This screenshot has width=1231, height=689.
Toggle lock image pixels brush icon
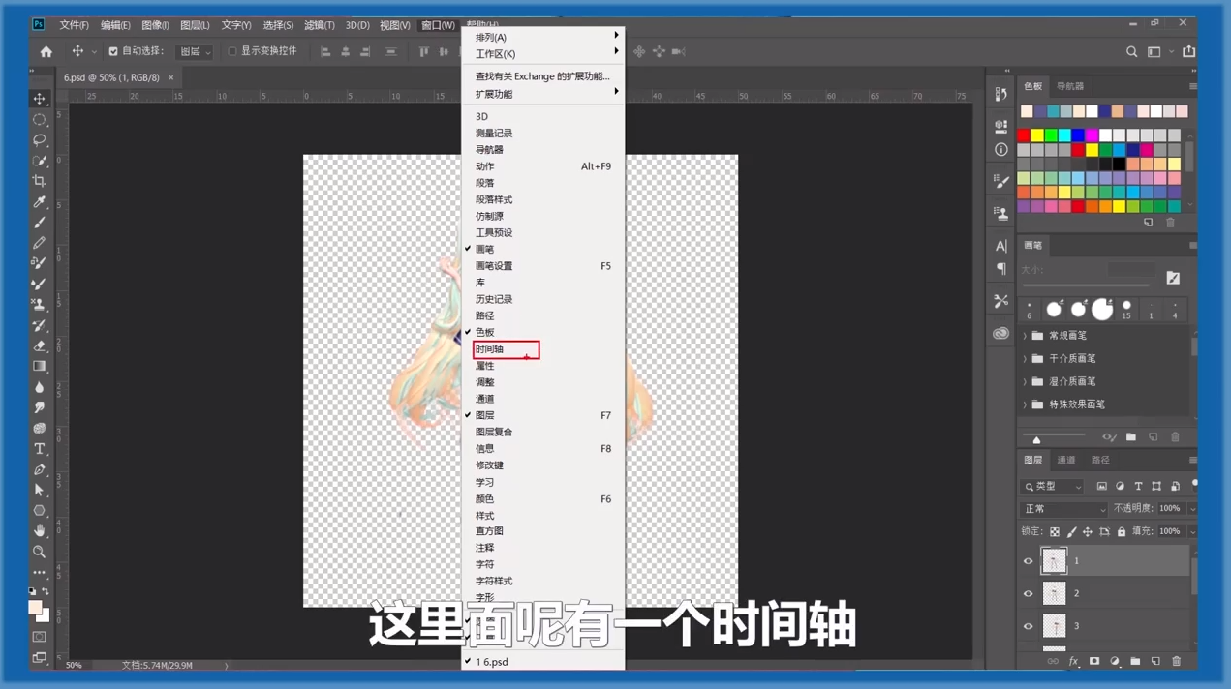[x=1071, y=532]
